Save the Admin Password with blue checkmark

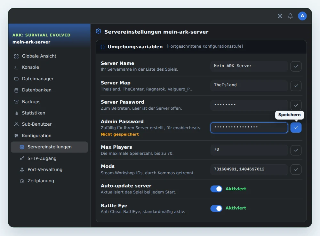click(x=296, y=128)
